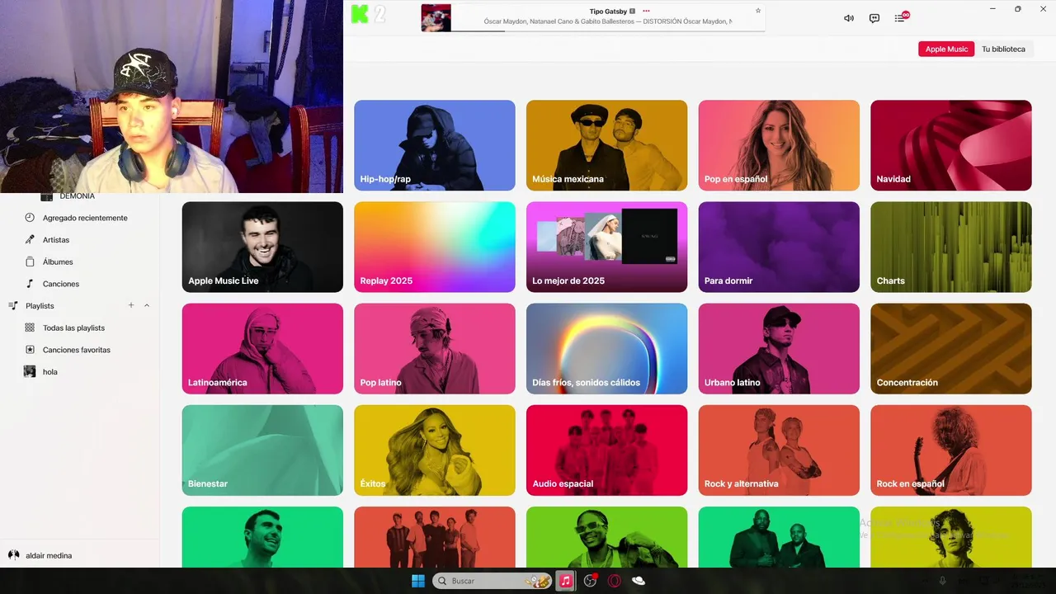Open the Latinoamérica card
The image size is (1056, 594).
tap(262, 348)
